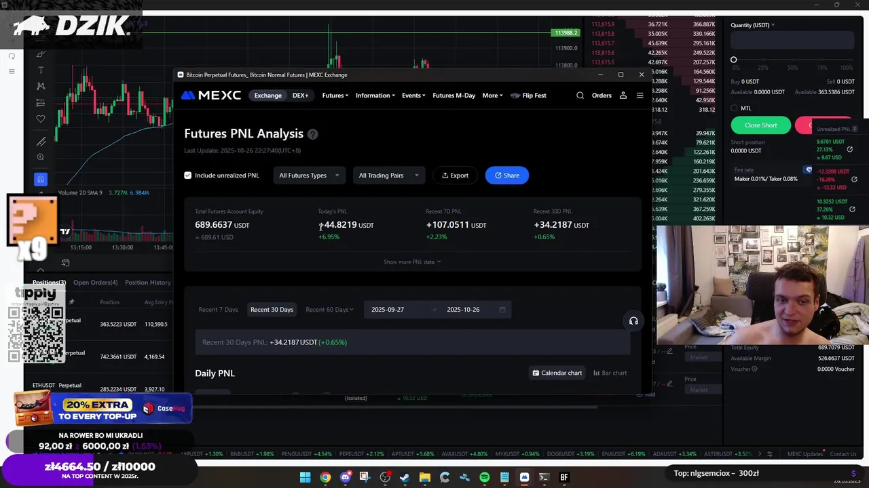Click the blue Share button
The image size is (869, 488).
click(x=506, y=176)
